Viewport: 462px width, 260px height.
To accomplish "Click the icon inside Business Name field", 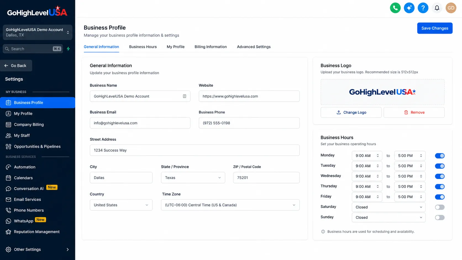I will 185,96.
